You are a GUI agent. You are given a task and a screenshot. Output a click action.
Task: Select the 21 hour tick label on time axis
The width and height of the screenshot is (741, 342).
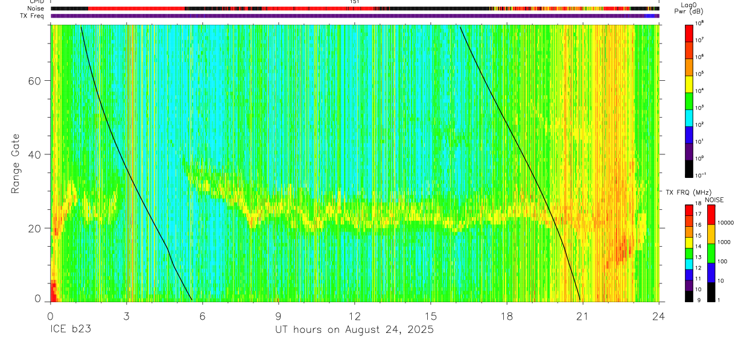[583, 316]
